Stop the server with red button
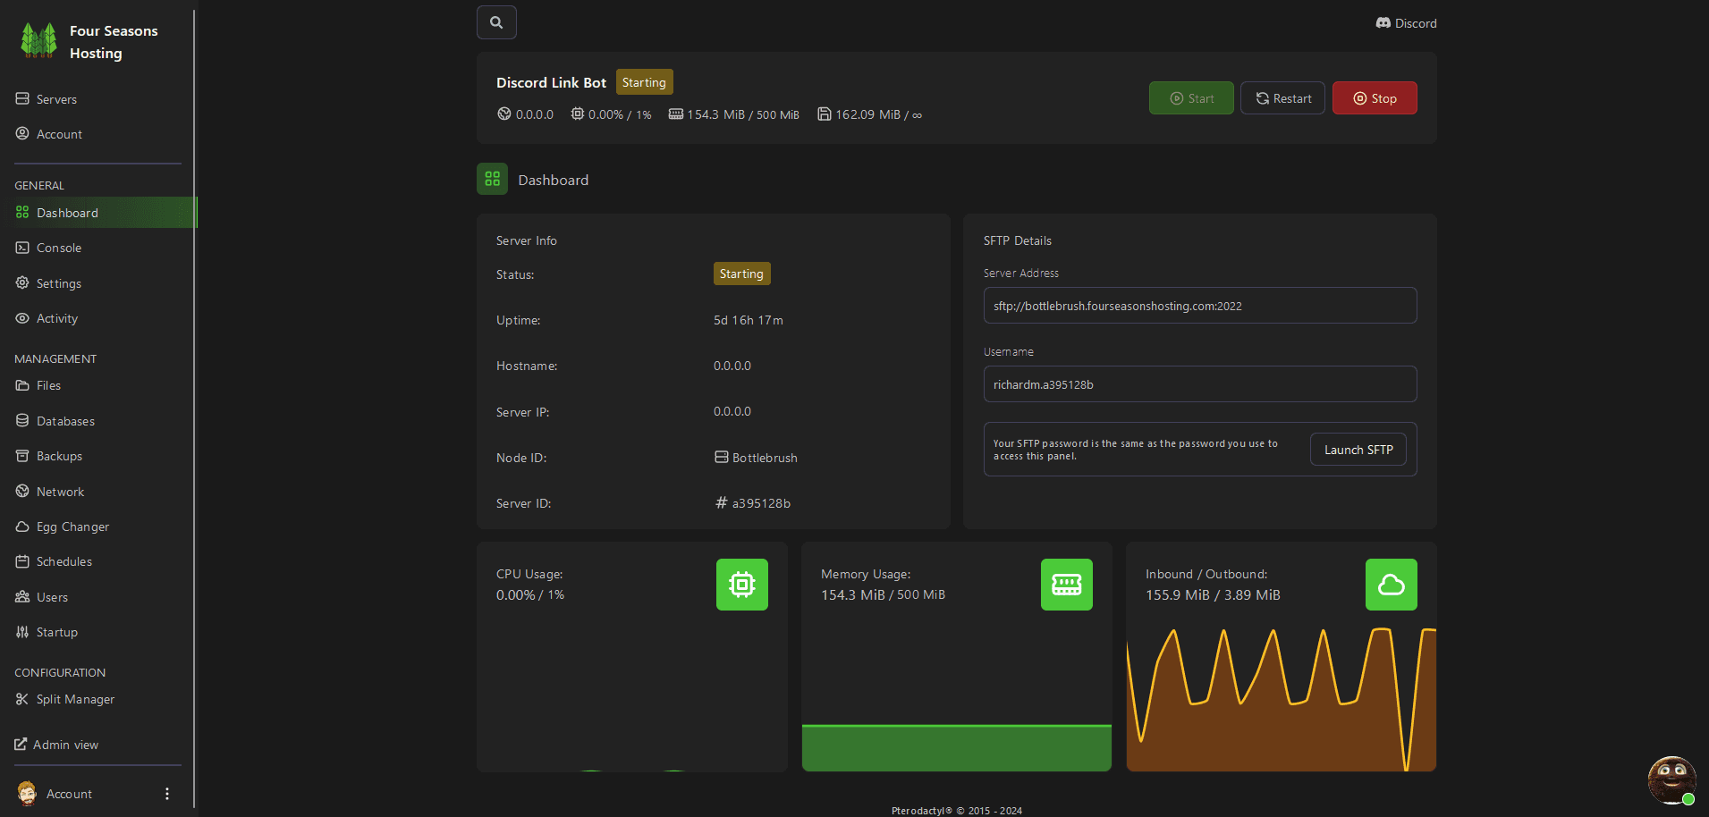This screenshot has height=817, width=1709. (x=1375, y=98)
